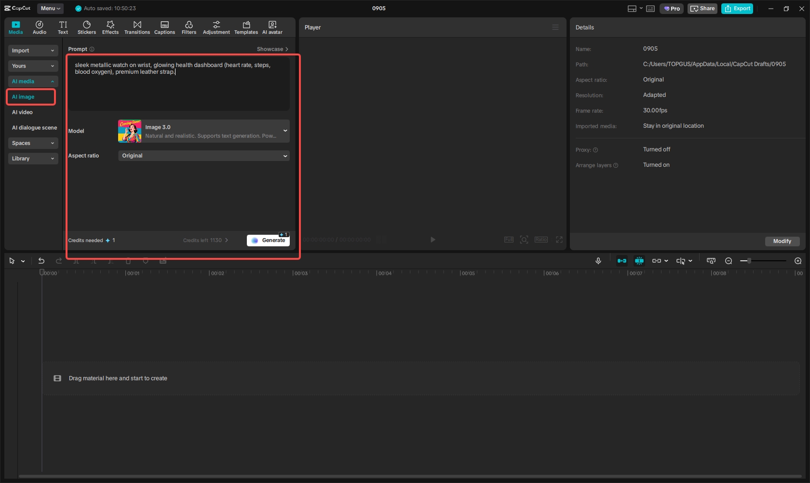Click the Generate button
This screenshot has height=483, width=810.
tap(268, 240)
